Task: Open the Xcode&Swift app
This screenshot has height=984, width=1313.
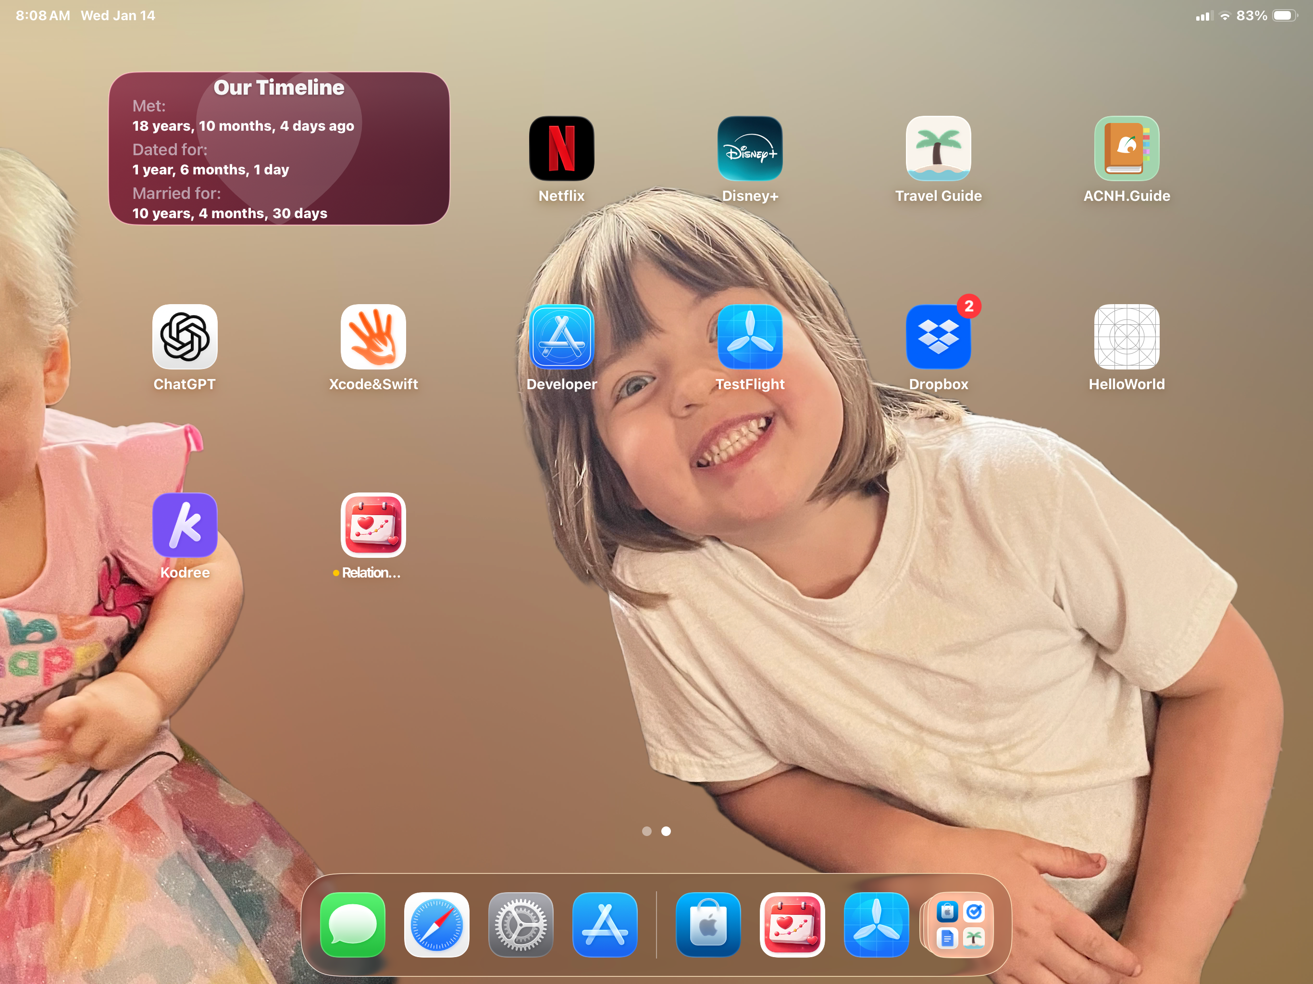Action: (373, 336)
